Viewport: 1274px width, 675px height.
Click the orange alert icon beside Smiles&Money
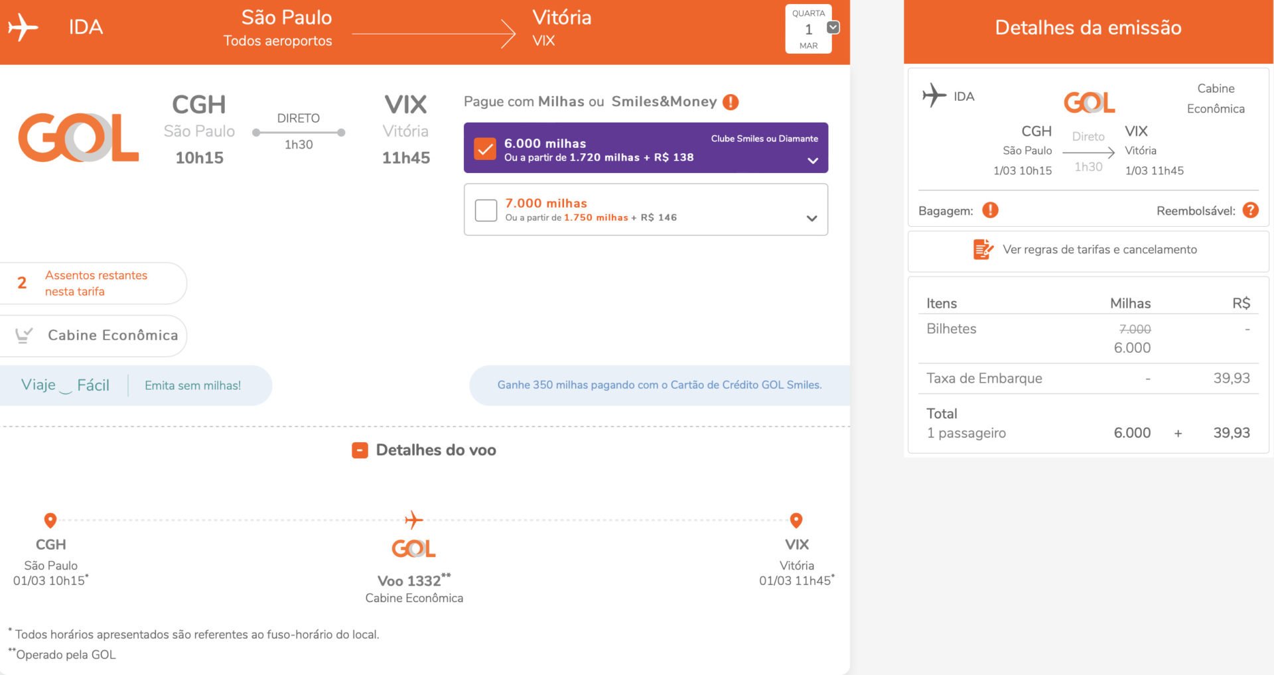[x=731, y=102]
